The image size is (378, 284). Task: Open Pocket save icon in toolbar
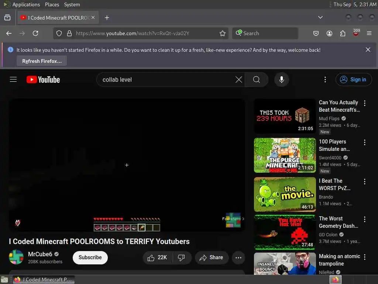click(316, 33)
